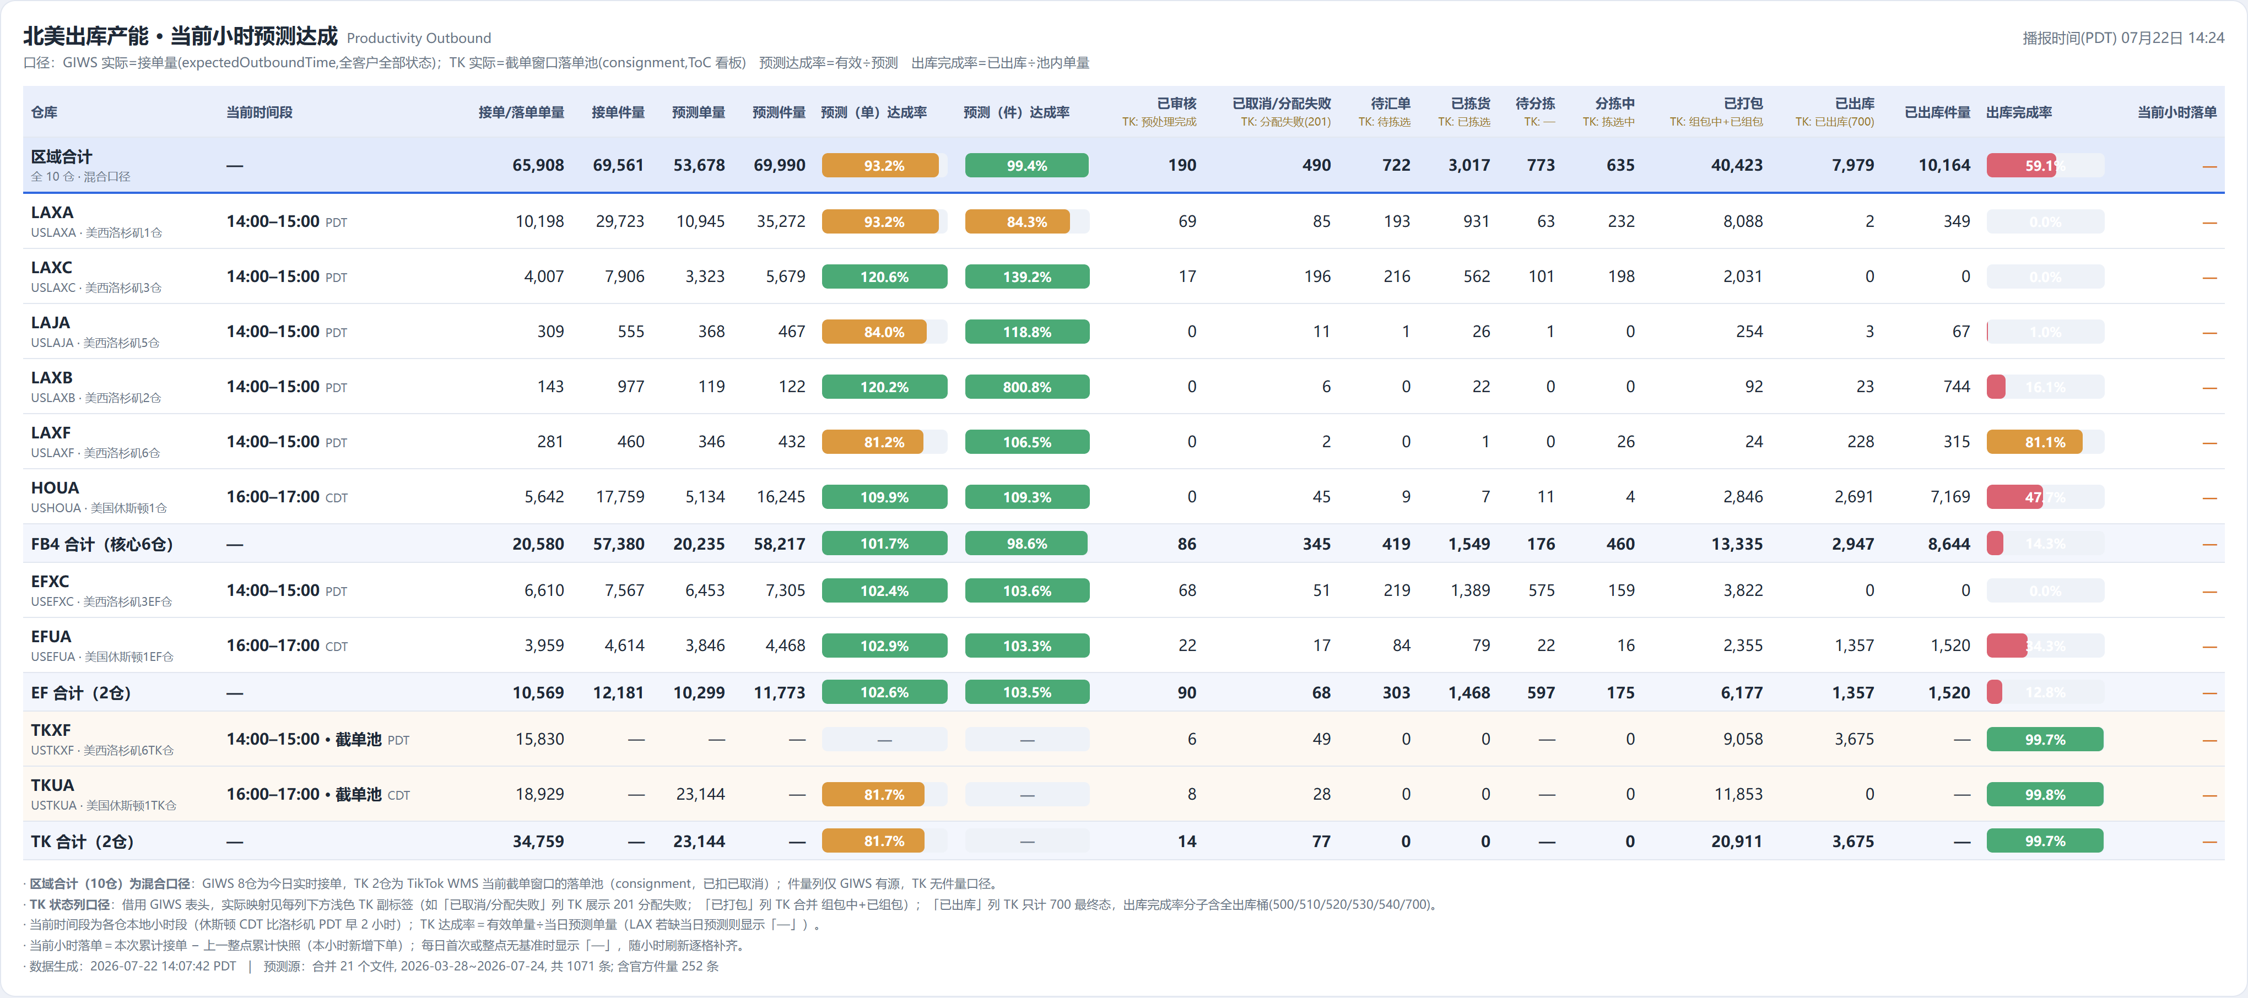2248x998 pixels.
Task: Click the 区域合计 93.2% order achievement bar
Action: point(884,166)
